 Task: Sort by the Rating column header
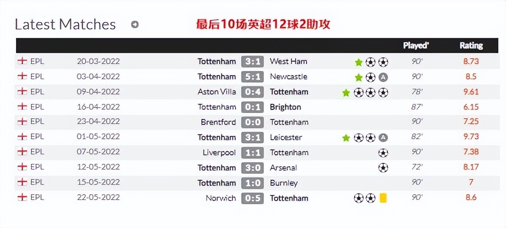(471, 46)
